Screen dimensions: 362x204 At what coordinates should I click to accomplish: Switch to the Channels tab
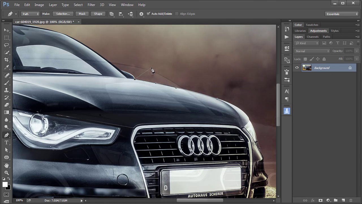pos(313,37)
